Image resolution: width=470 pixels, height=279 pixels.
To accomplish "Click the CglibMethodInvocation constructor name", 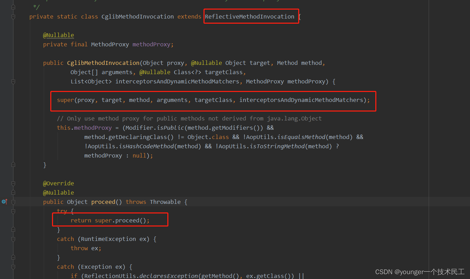I will tap(103, 63).
